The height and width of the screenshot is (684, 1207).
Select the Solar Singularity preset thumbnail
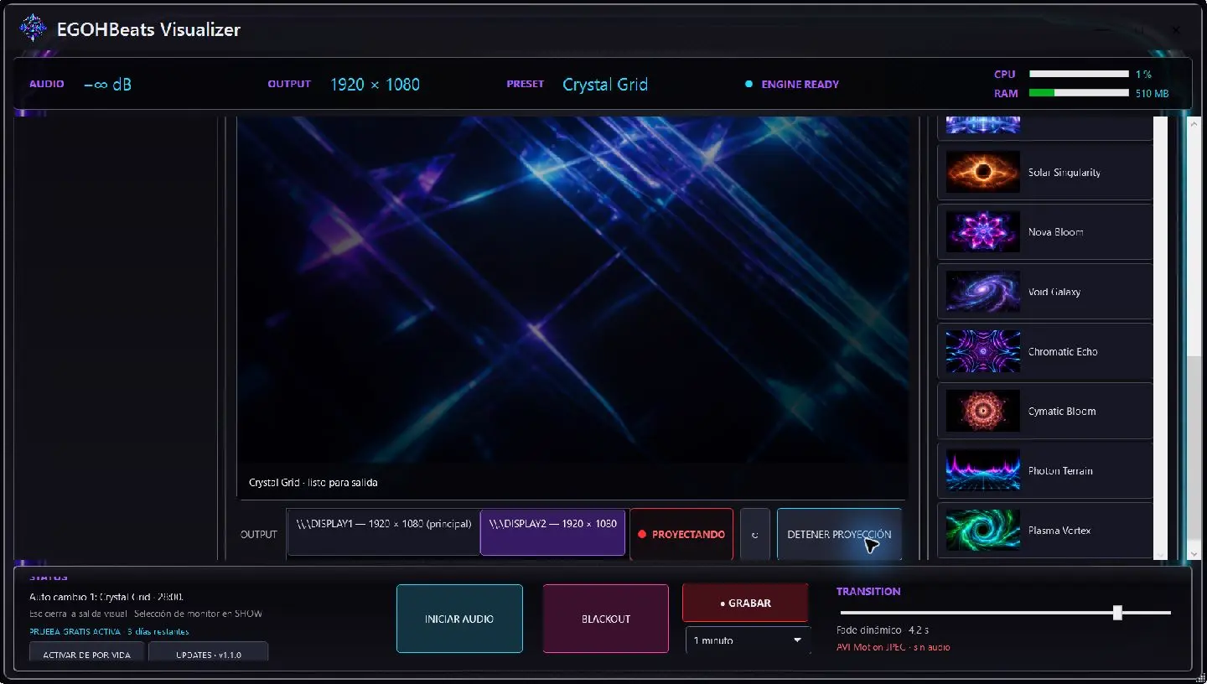pyautogui.click(x=982, y=172)
